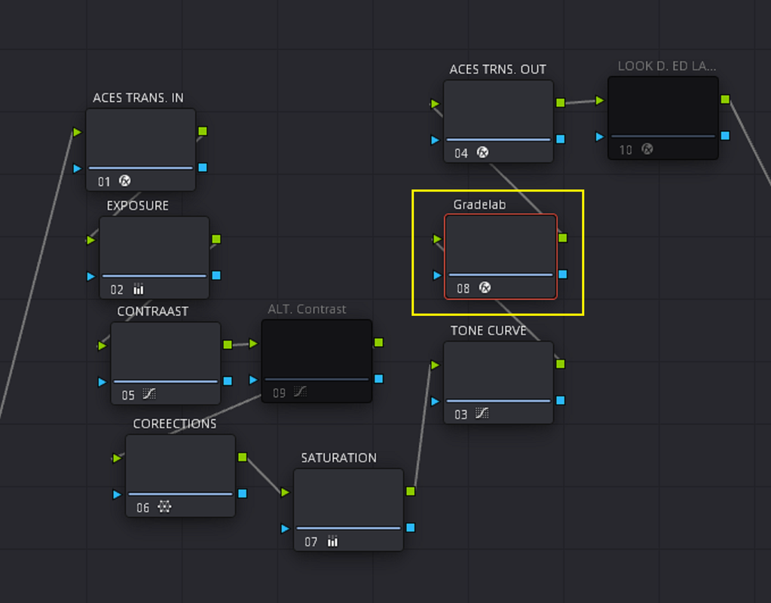Screen dimensions: 771x603
Task: Click green RGB input of TONE CURVE node
Action: tap(435, 365)
